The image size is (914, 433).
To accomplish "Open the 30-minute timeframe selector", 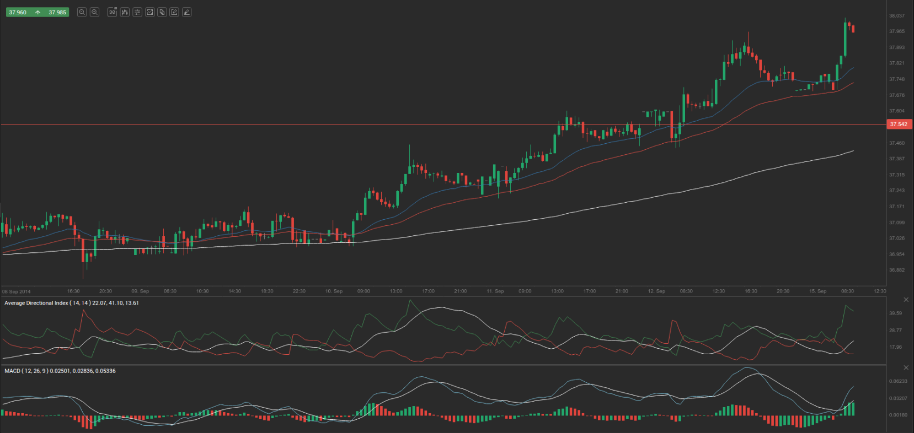I will click(x=112, y=12).
